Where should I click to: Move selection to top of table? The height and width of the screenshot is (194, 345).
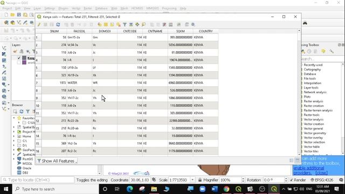(131, 24)
